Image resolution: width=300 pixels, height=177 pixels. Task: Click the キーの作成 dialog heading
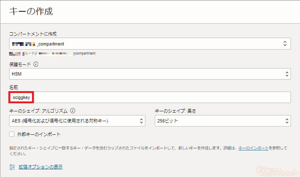click(x=30, y=11)
